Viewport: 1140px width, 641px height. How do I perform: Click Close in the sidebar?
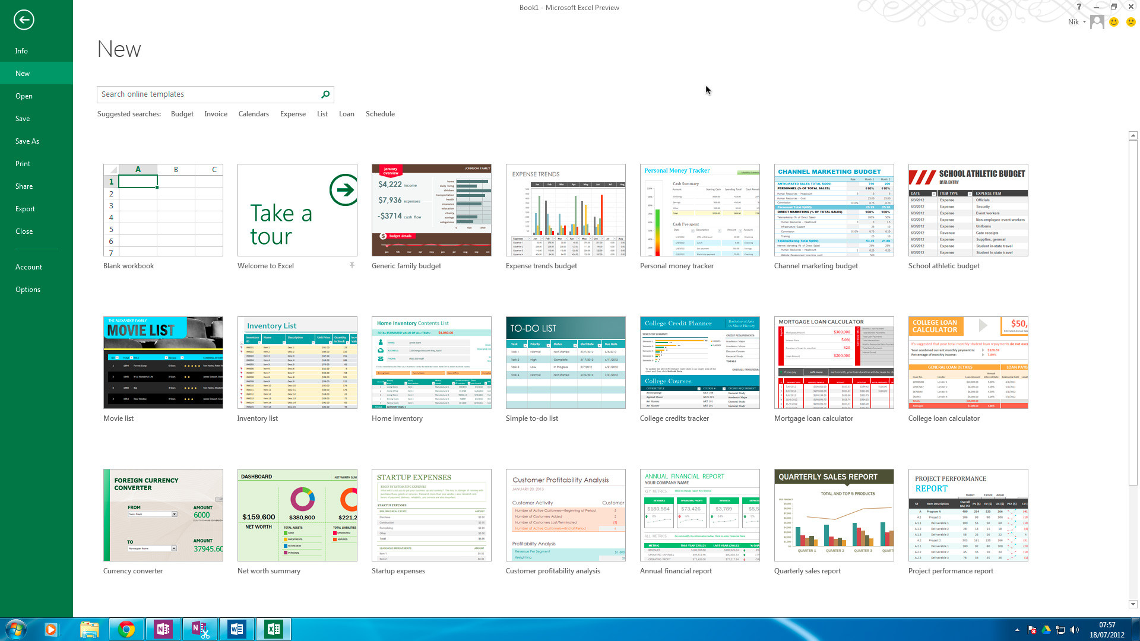tap(36, 231)
